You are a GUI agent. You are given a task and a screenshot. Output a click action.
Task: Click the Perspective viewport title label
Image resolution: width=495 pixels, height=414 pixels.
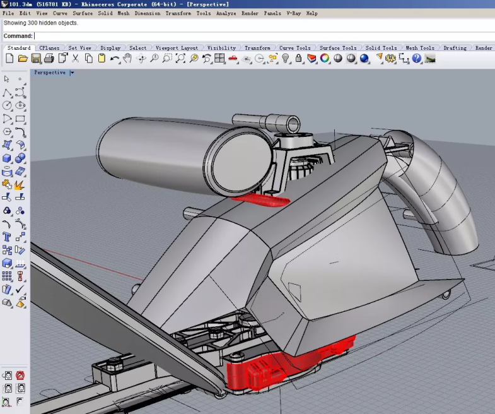tap(50, 73)
